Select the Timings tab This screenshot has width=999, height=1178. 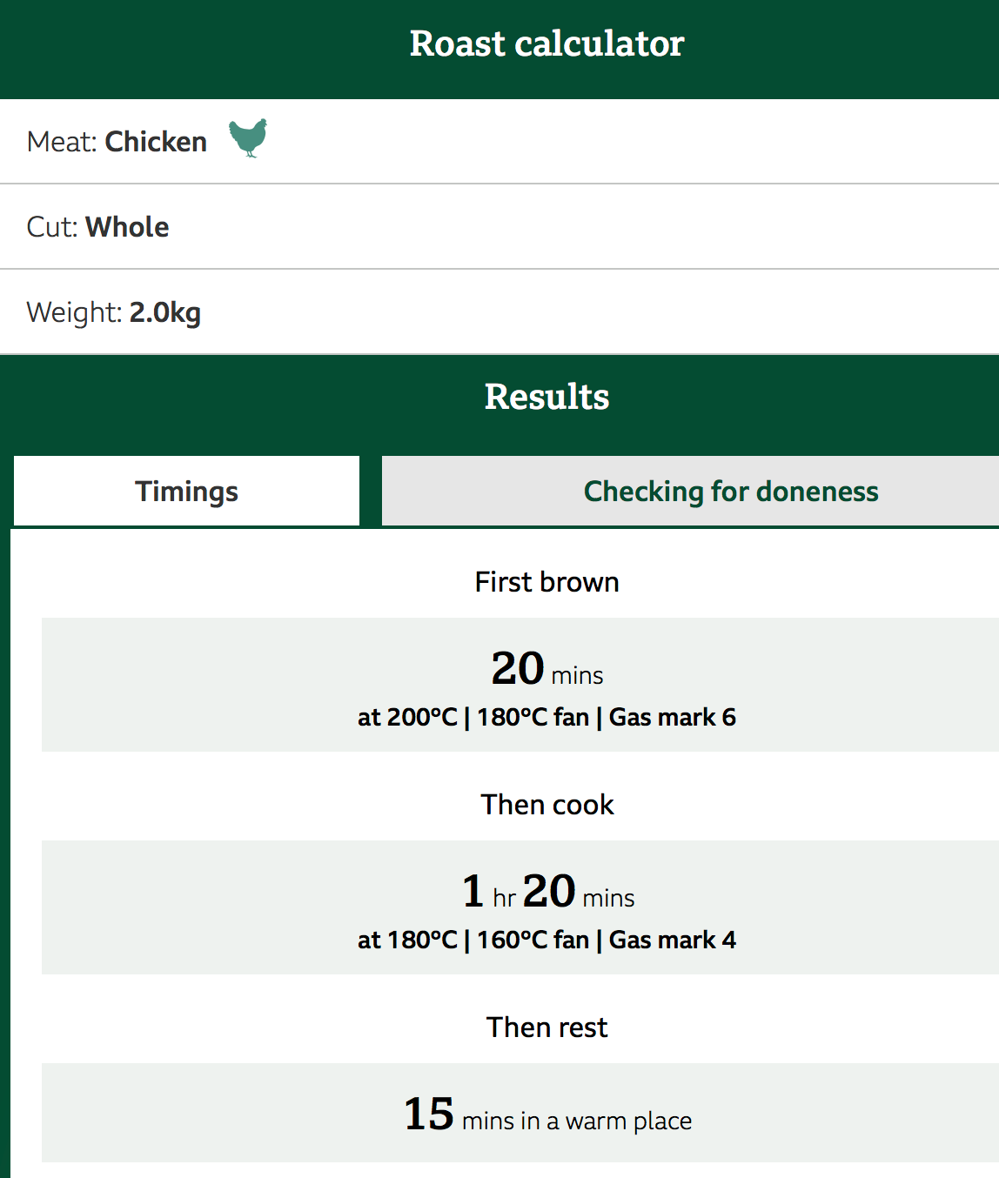point(186,492)
